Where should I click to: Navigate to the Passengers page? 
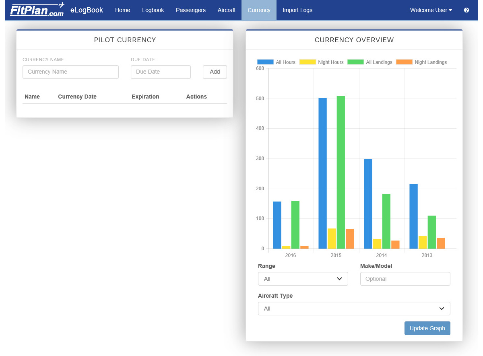point(191,10)
